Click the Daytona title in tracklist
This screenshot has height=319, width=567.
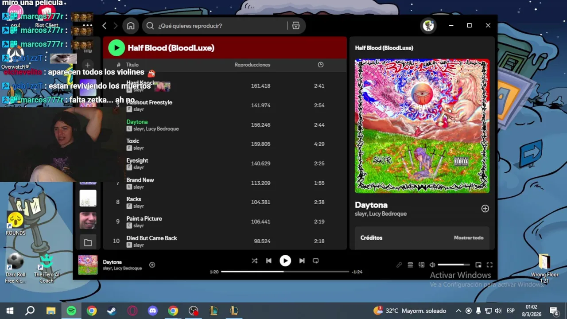[x=137, y=122]
